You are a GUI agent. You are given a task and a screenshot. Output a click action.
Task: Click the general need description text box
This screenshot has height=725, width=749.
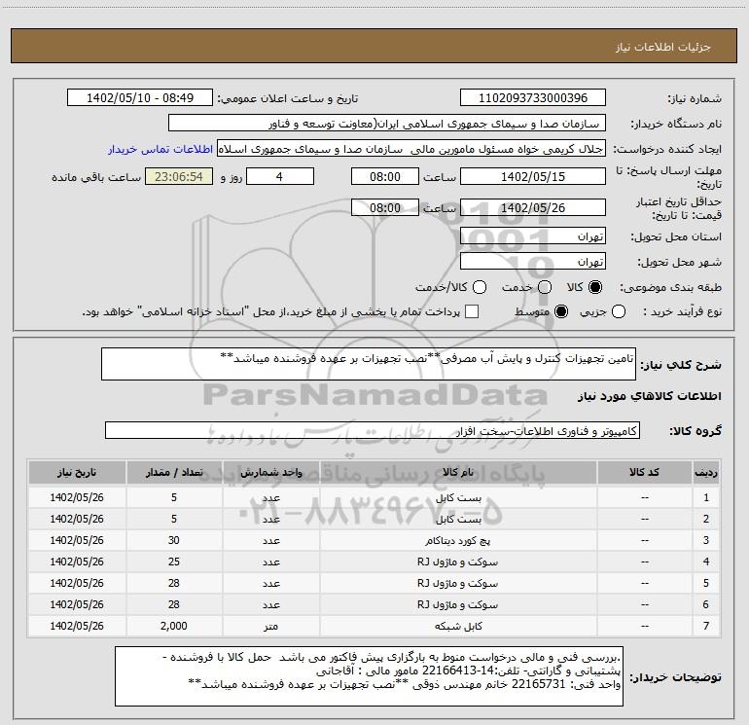point(369,364)
